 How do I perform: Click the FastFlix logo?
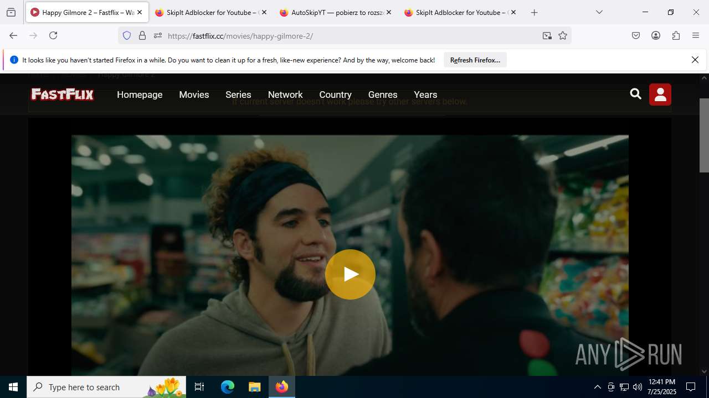pyautogui.click(x=62, y=95)
